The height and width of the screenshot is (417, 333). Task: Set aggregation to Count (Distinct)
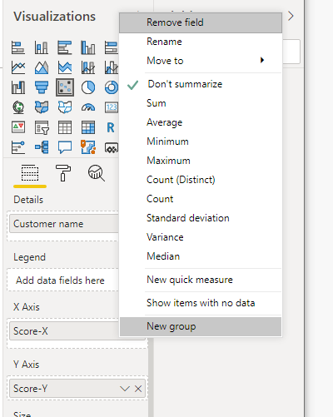pos(201,180)
